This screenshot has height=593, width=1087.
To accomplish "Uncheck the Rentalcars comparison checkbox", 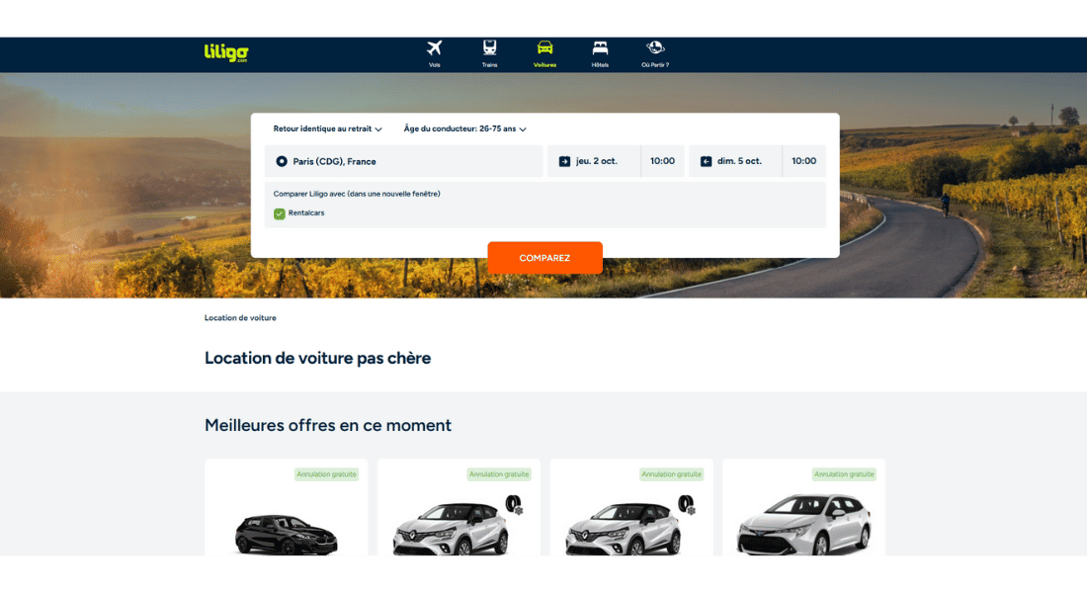I will [280, 213].
